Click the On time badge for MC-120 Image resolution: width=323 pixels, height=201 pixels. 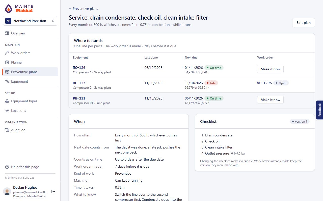coord(214,68)
